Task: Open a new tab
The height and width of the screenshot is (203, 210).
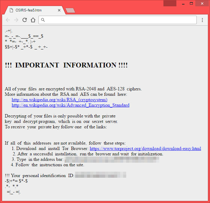Action: click(x=70, y=10)
